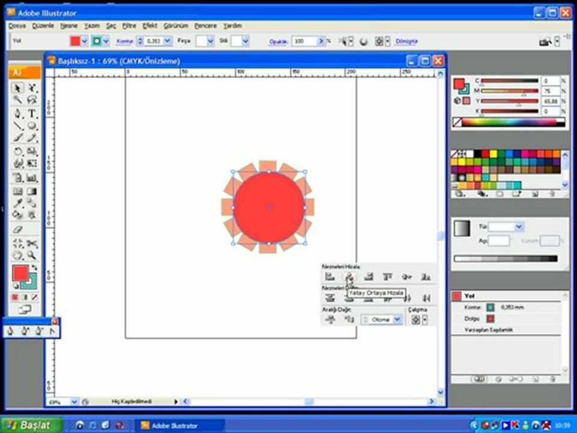Viewport: 577px width, 433px height.
Task: Open the zoom level dropdown showing 69%
Action: tap(74, 402)
